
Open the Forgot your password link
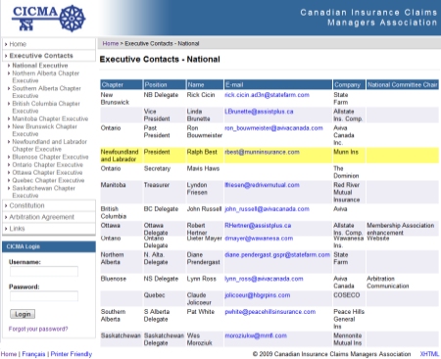[x=38, y=329]
